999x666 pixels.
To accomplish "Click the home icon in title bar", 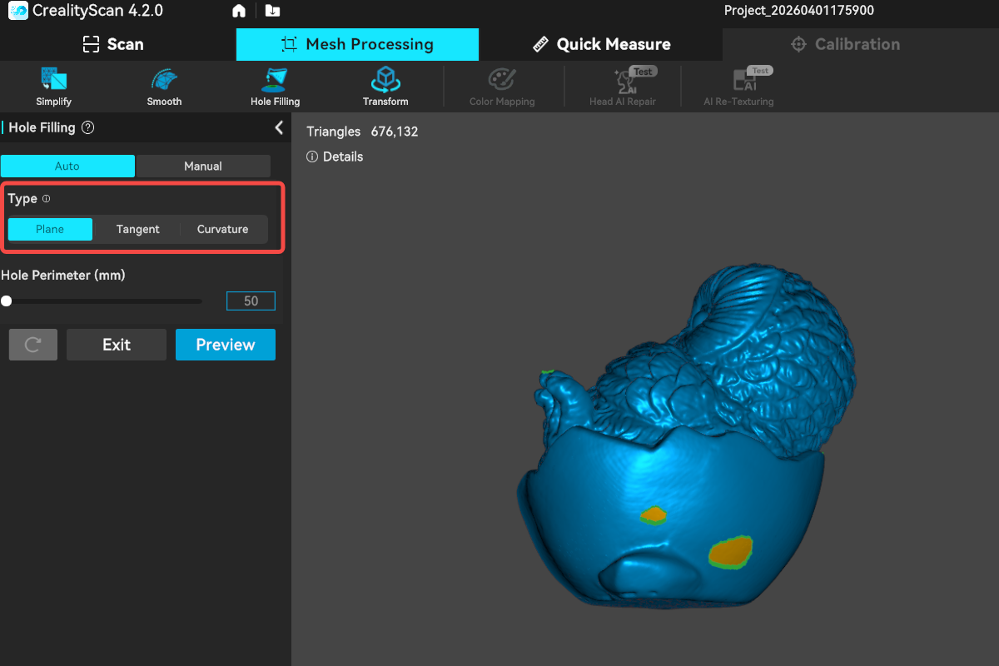I will click(239, 11).
